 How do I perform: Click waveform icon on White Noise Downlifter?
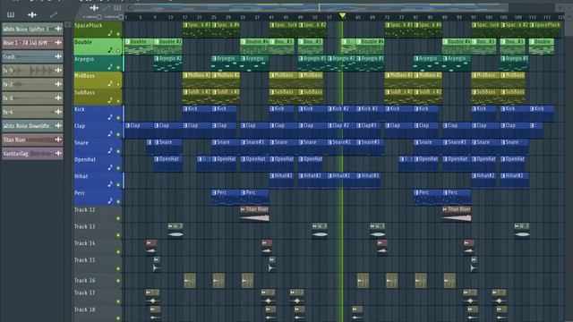(x=58, y=125)
